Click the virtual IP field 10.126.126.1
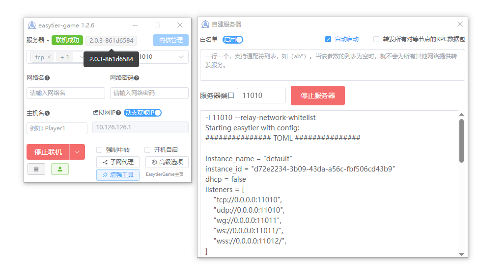 click(x=141, y=127)
